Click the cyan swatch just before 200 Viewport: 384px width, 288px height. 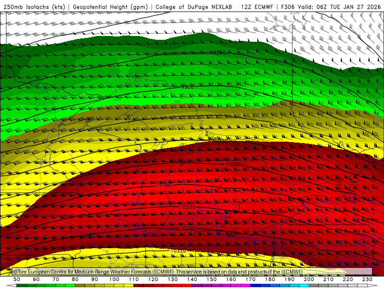[304, 286]
